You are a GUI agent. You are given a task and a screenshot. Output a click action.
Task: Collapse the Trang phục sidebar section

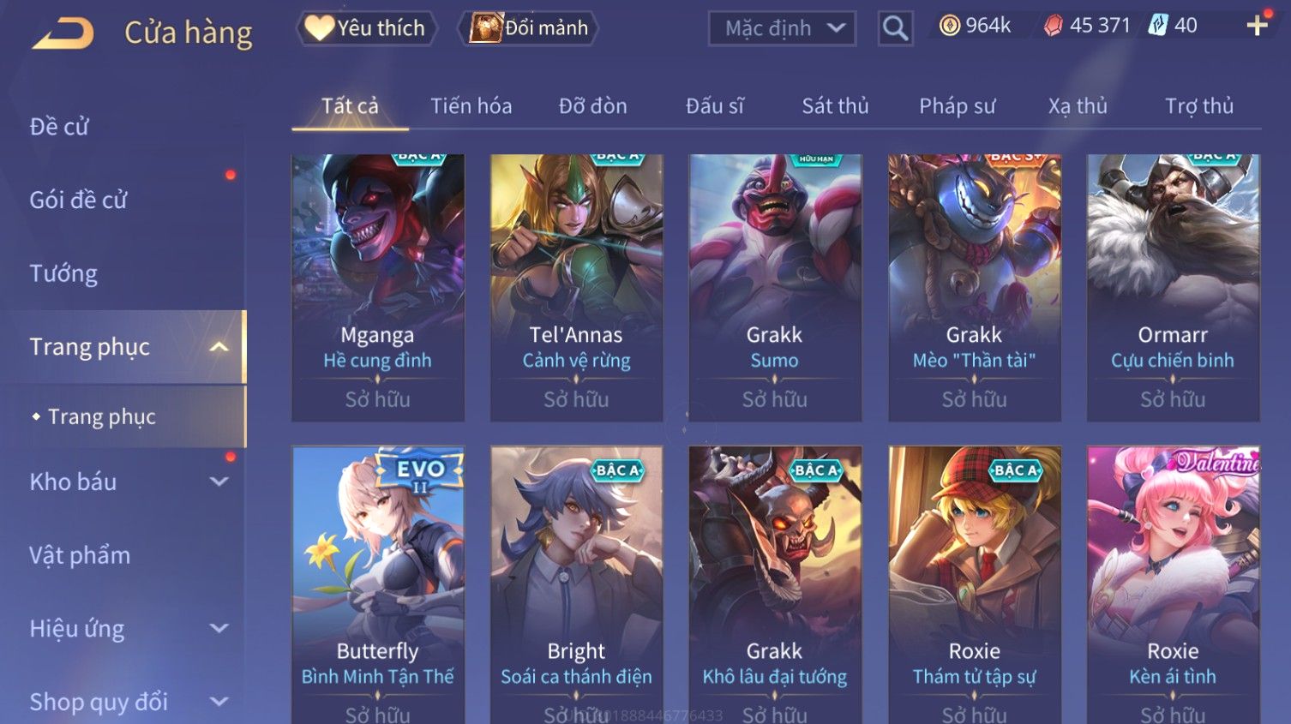point(219,347)
